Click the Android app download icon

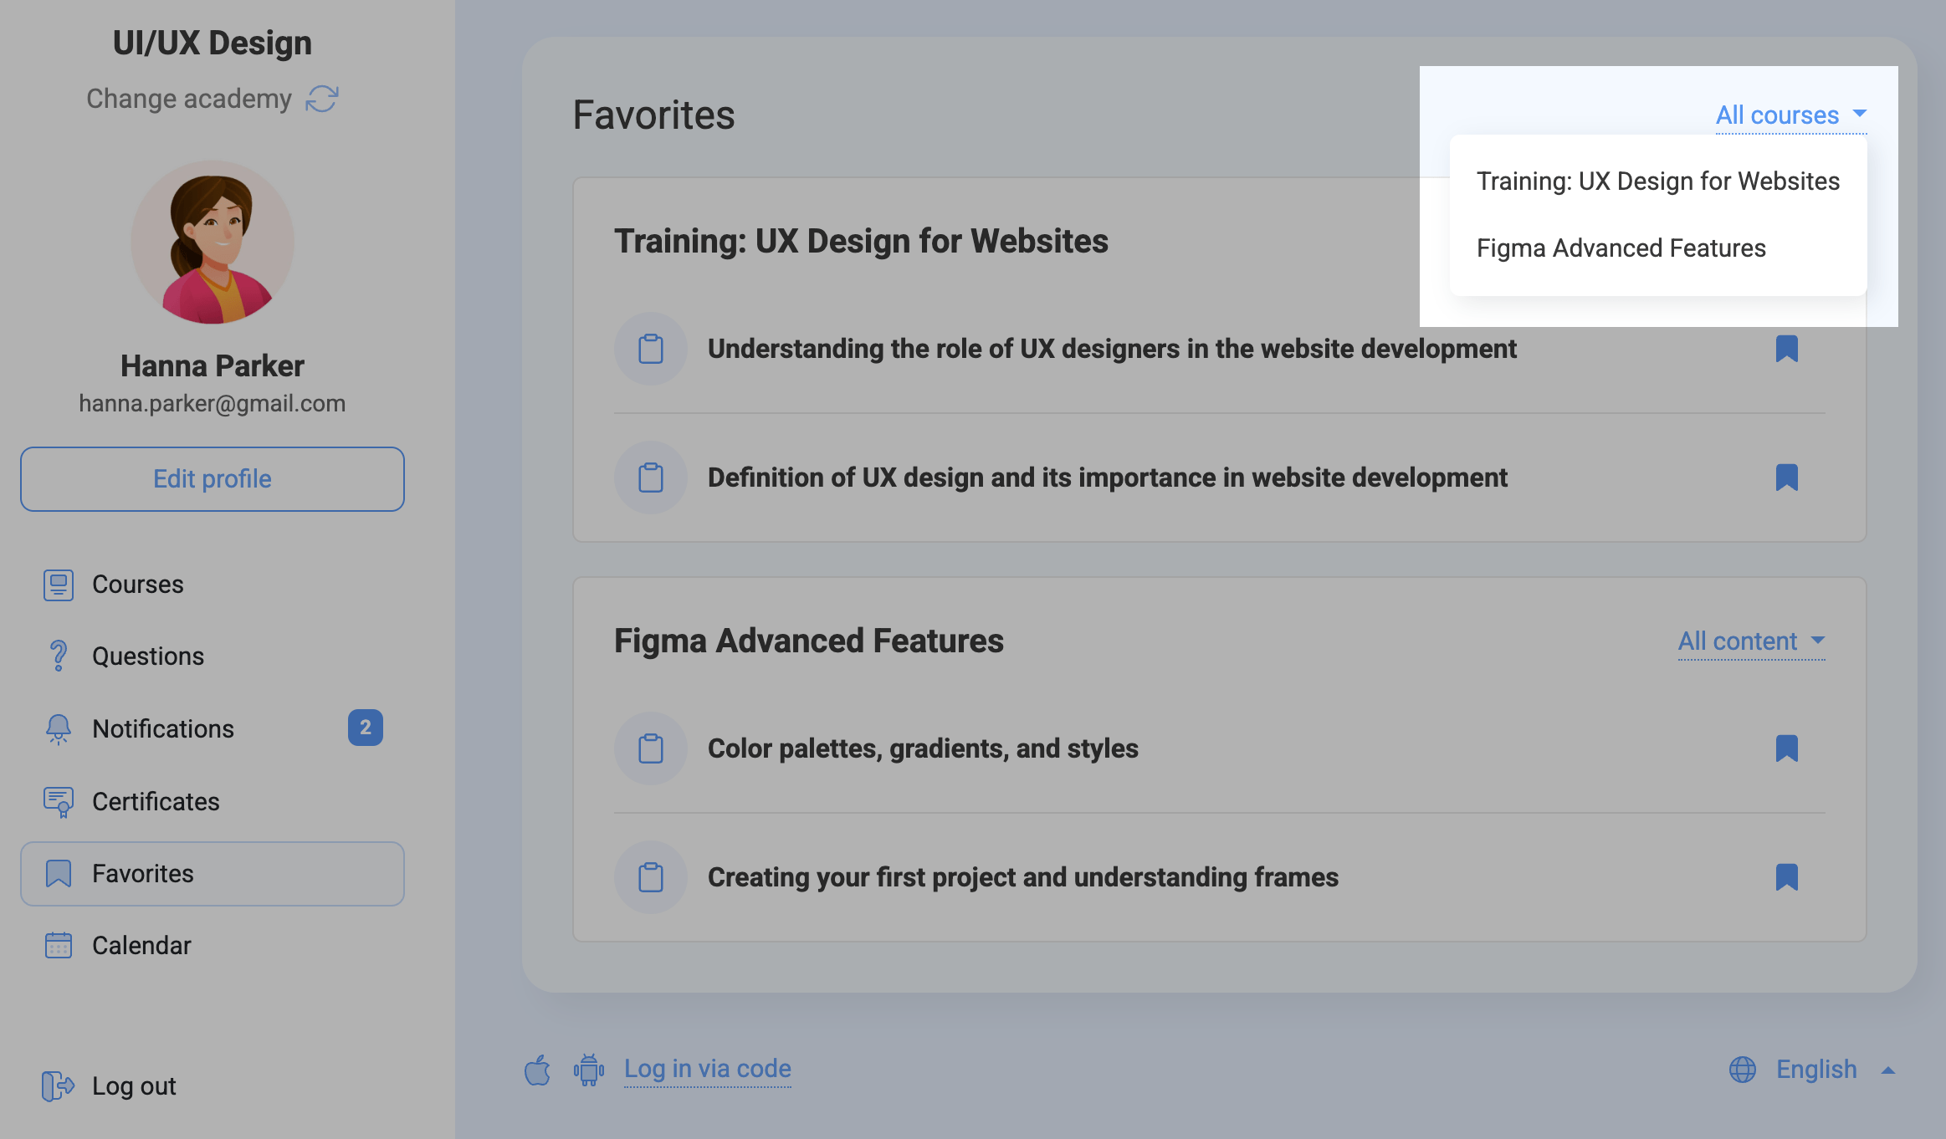[x=589, y=1070]
